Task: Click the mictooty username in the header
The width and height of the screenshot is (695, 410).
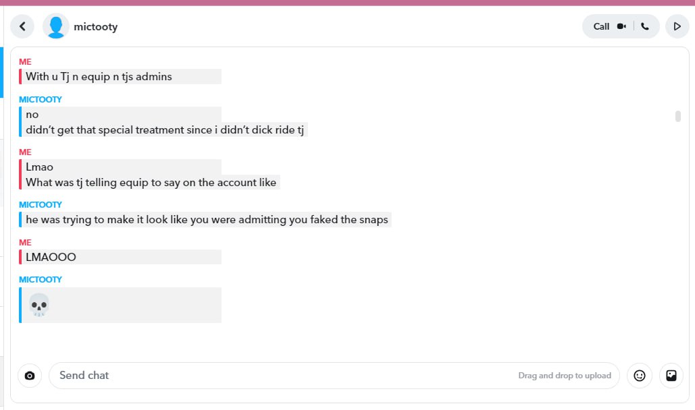Action: pos(95,27)
